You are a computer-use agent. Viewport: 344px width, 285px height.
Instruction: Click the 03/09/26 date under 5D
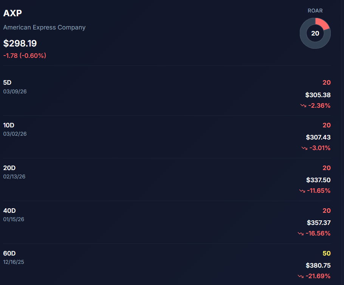tap(15, 91)
